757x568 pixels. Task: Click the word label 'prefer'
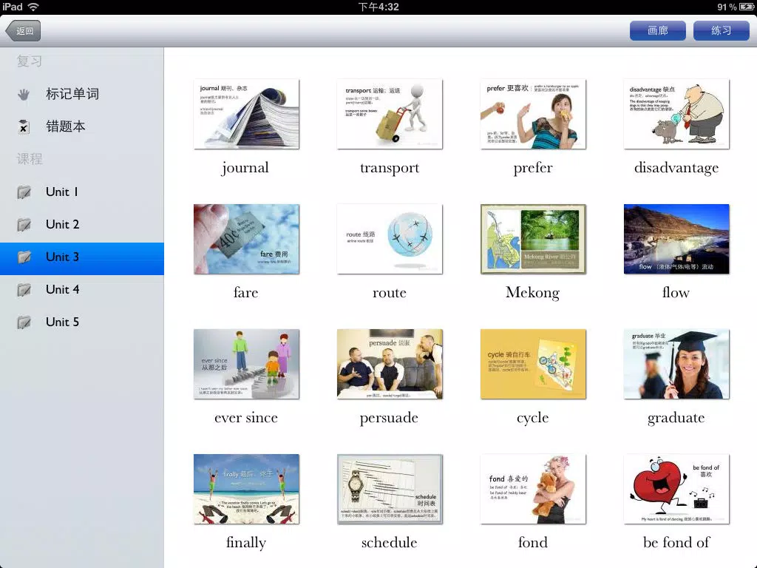click(533, 168)
